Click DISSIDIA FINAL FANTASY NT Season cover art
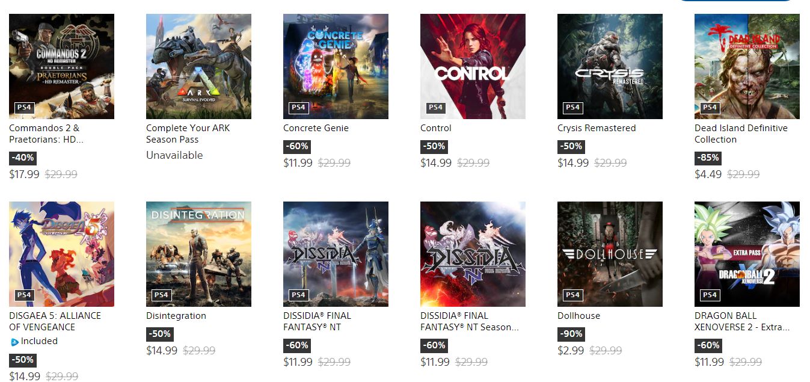Screen dimensions: 810x382 pos(473,254)
